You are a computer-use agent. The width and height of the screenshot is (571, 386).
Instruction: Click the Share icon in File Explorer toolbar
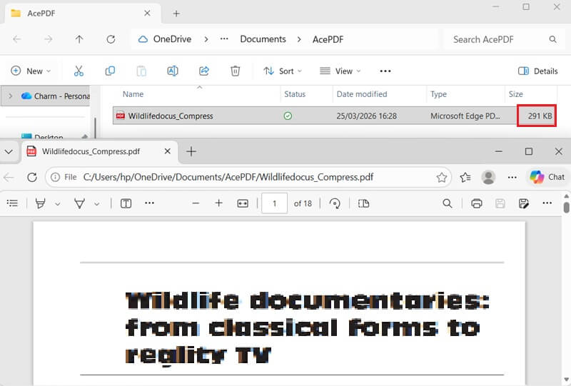pos(204,71)
